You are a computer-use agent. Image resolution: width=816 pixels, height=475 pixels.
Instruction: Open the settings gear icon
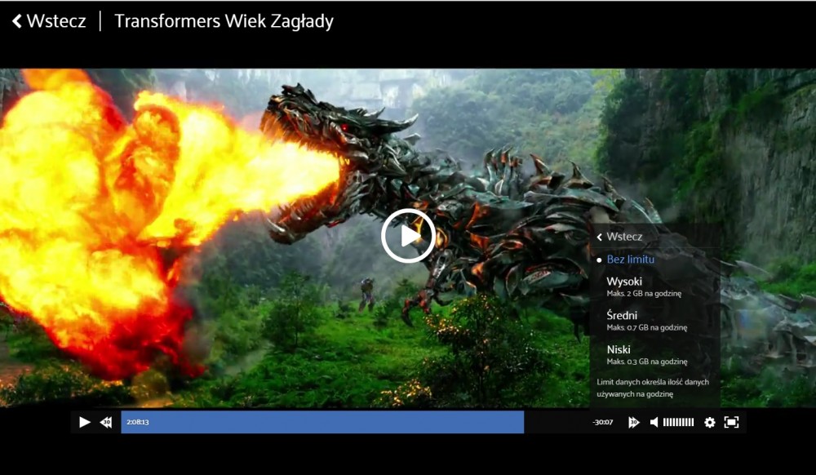click(709, 422)
